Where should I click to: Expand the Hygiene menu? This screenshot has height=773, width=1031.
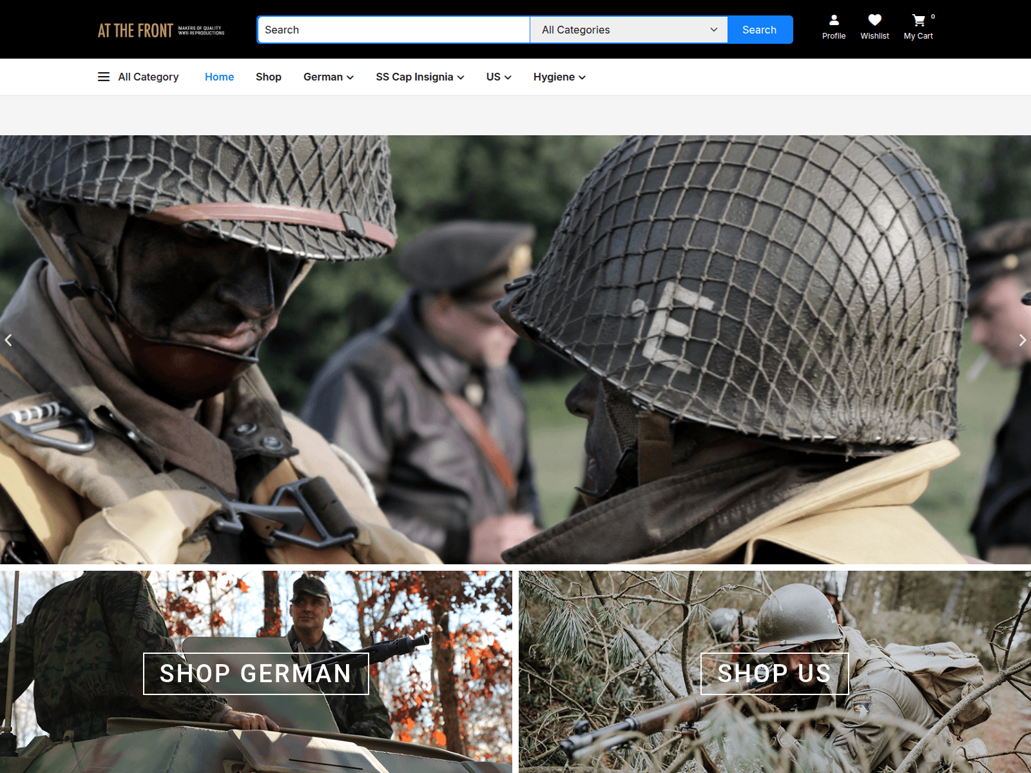coord(559,77)
